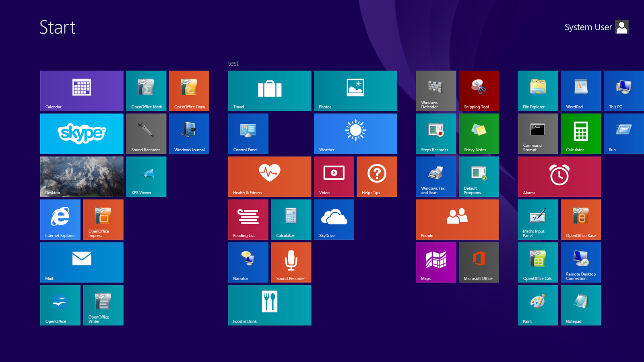
Task: Rename the test tile group label
Action: (x=233, y=63)
